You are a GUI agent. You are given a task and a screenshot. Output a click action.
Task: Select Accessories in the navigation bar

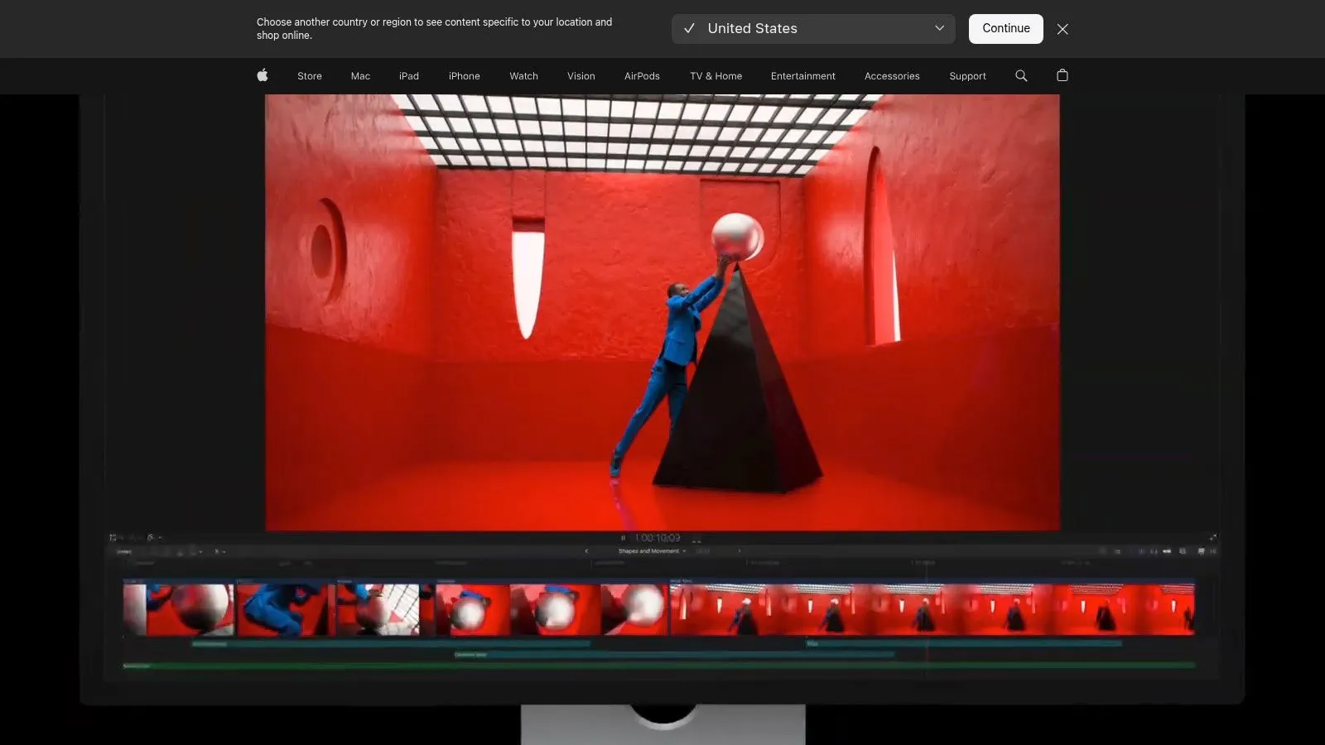tap(892, 76)
